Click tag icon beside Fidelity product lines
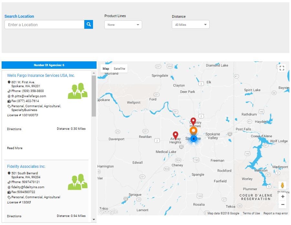This screenshot has width=291, height=225. tap(9, 197)
